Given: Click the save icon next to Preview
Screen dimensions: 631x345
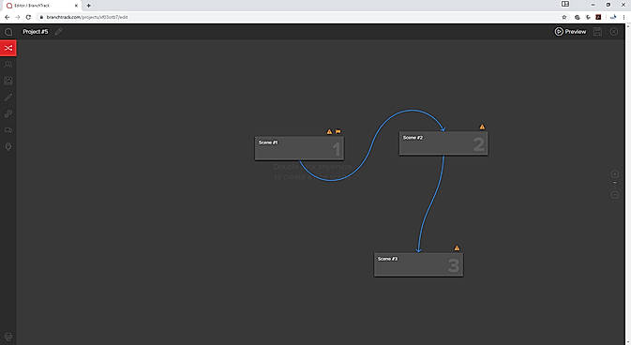Looking at the screenshot, I should tap(597, 32).
